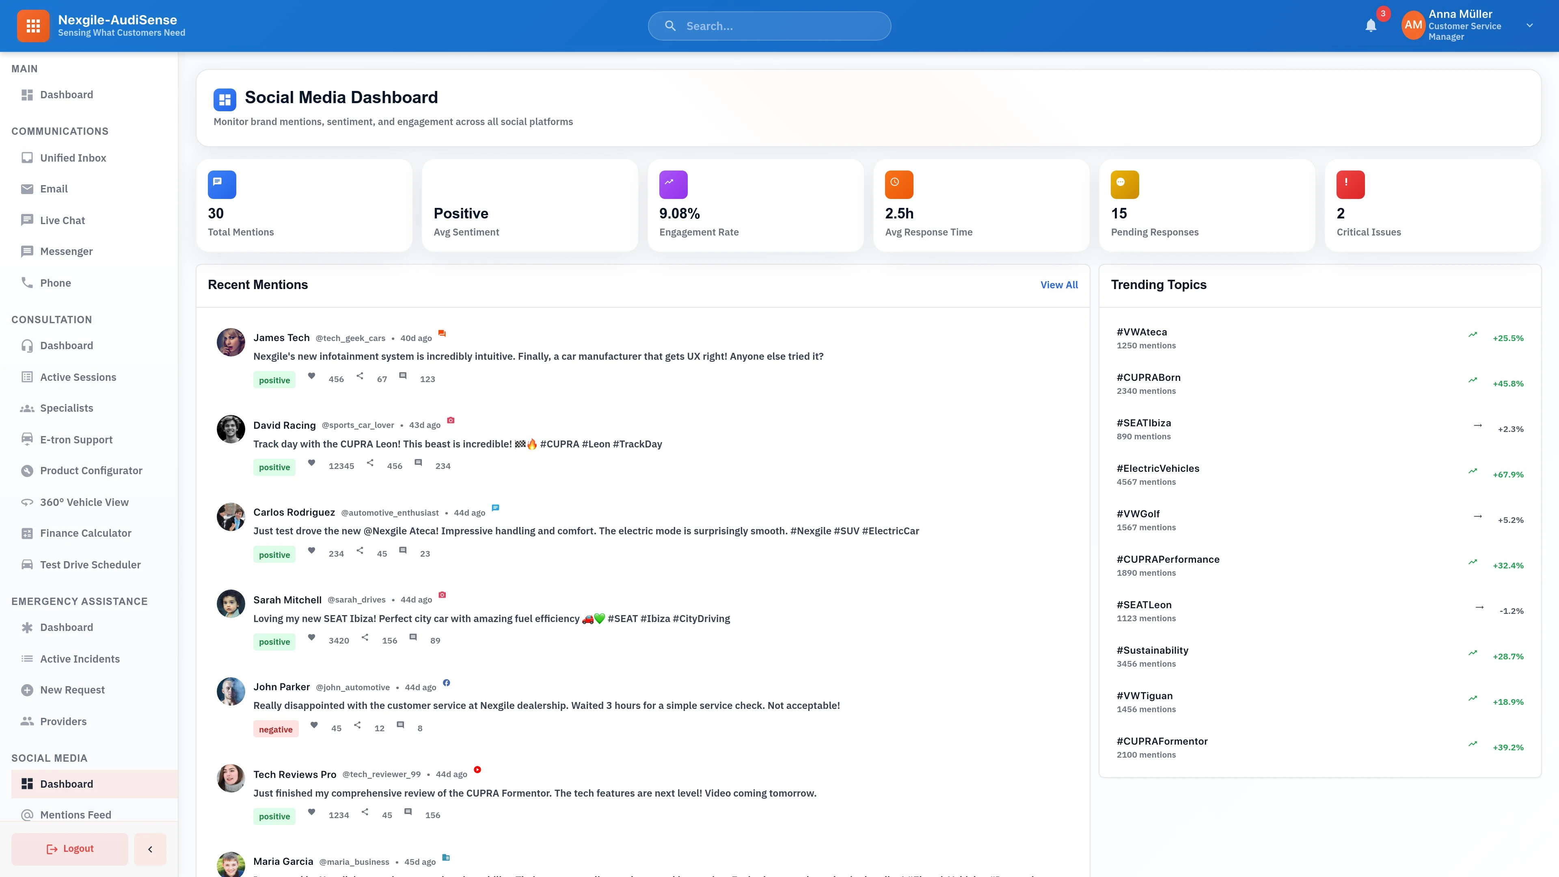Click the Nexgile-AudiSense grid logo
Viewport: 1559px width, 877px height.
coord(33,26)
